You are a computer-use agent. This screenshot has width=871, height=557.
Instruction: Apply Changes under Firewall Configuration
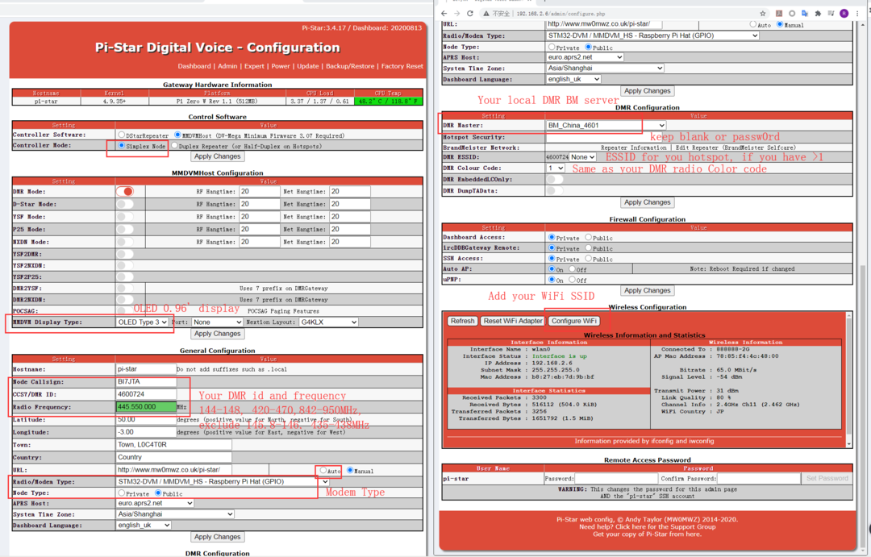[x=647, y=290]
